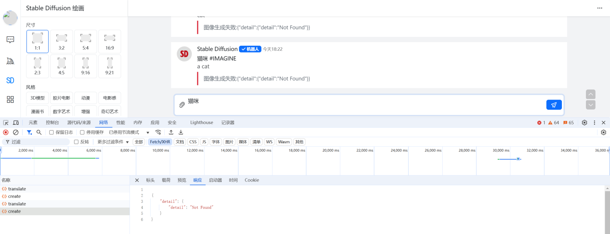
Task: Open Network panel settings gear
Action: [604, 132]
